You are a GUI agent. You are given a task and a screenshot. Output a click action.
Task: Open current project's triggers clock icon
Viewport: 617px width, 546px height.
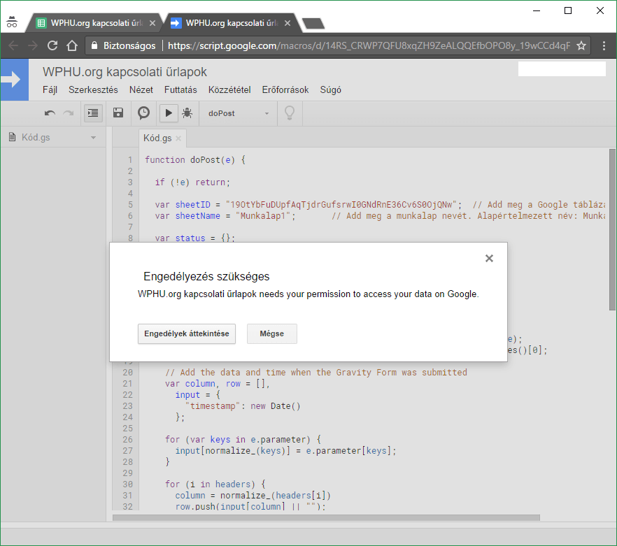click(x=143, y=113)
